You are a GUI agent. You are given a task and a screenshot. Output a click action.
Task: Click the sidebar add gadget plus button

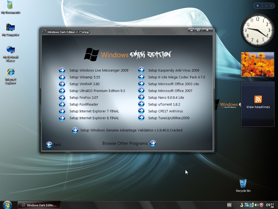(x=258, y=6)
